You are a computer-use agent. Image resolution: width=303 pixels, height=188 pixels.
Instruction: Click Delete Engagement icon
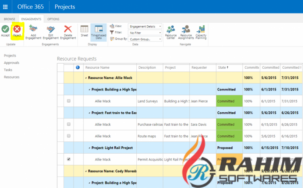[68, 29]
